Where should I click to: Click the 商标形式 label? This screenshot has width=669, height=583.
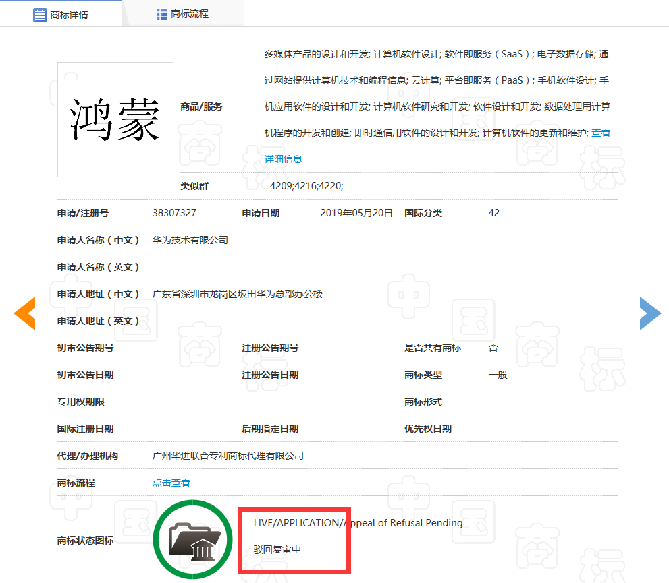pos(423,402)
